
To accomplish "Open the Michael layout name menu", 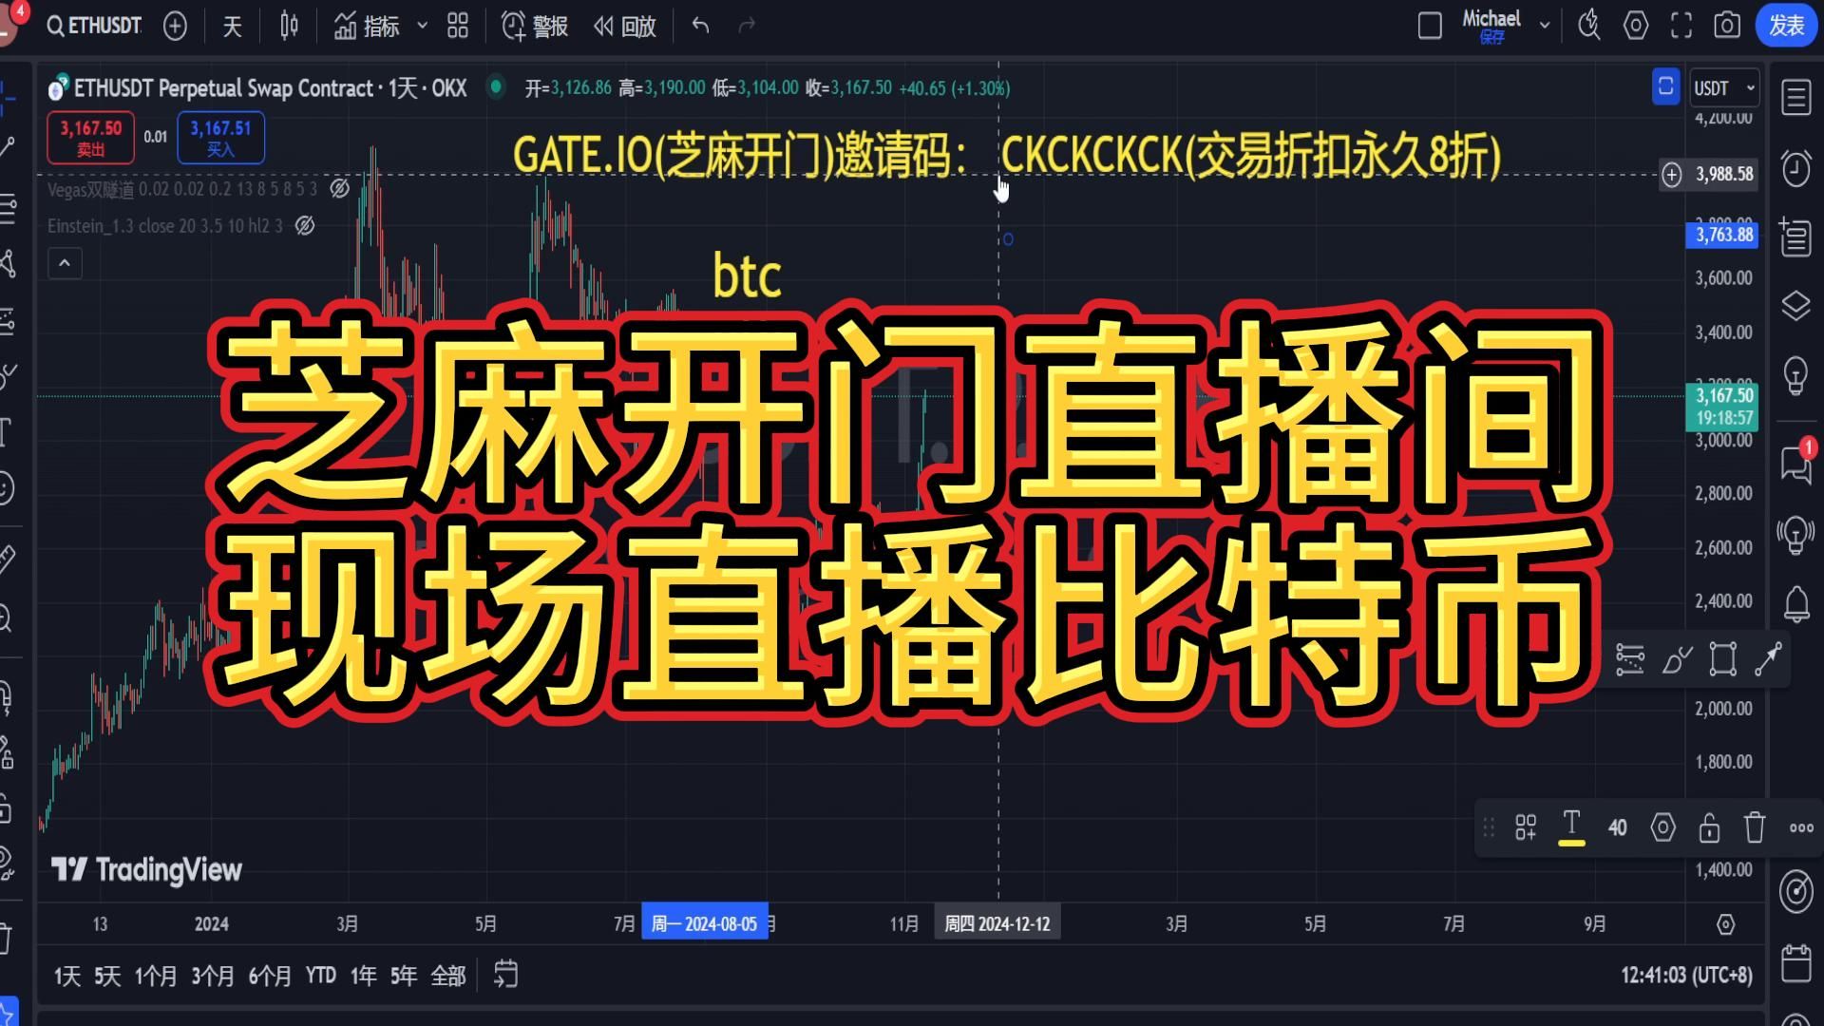I will [x=1491, y=26].
